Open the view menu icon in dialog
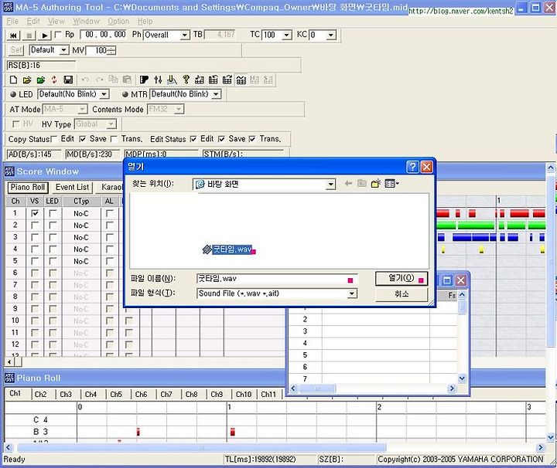557x468 pixels. [391, 183]
